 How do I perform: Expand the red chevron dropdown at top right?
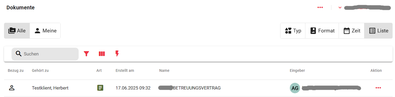click(x=340, y=8)
